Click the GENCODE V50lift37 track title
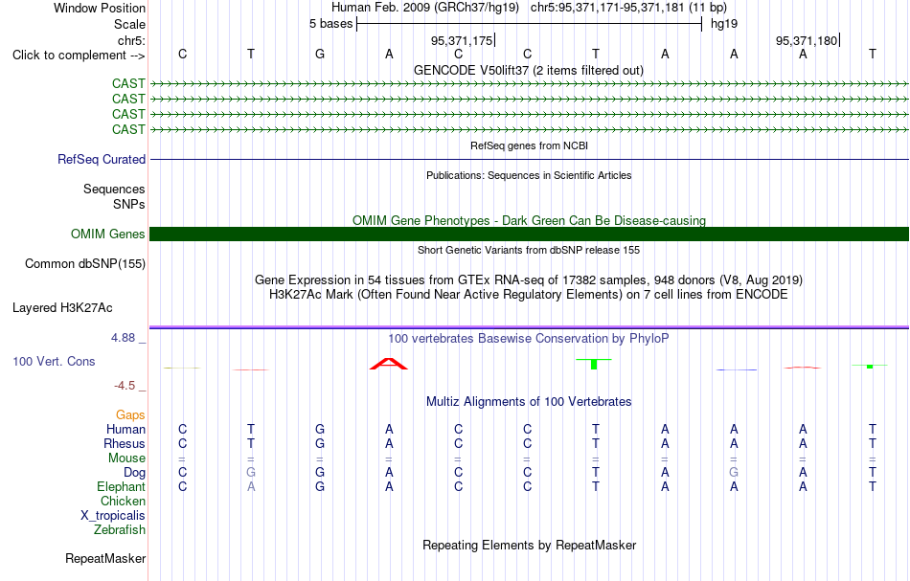910x581 pixels. point(529,71)
